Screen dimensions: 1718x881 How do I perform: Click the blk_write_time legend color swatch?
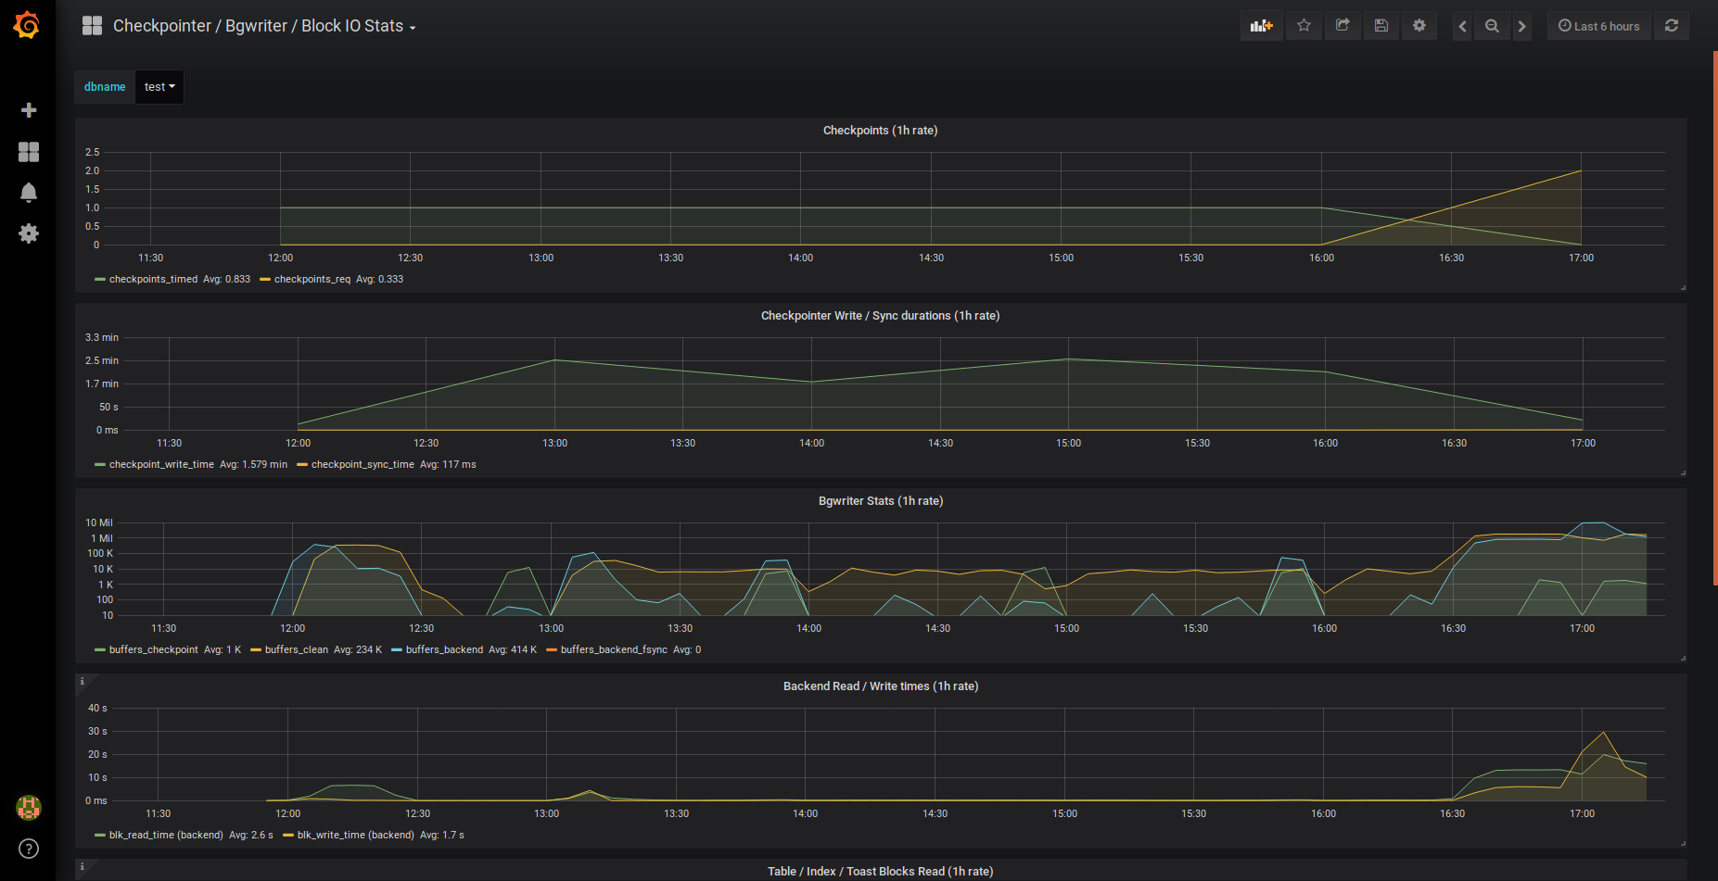(288, 836)
